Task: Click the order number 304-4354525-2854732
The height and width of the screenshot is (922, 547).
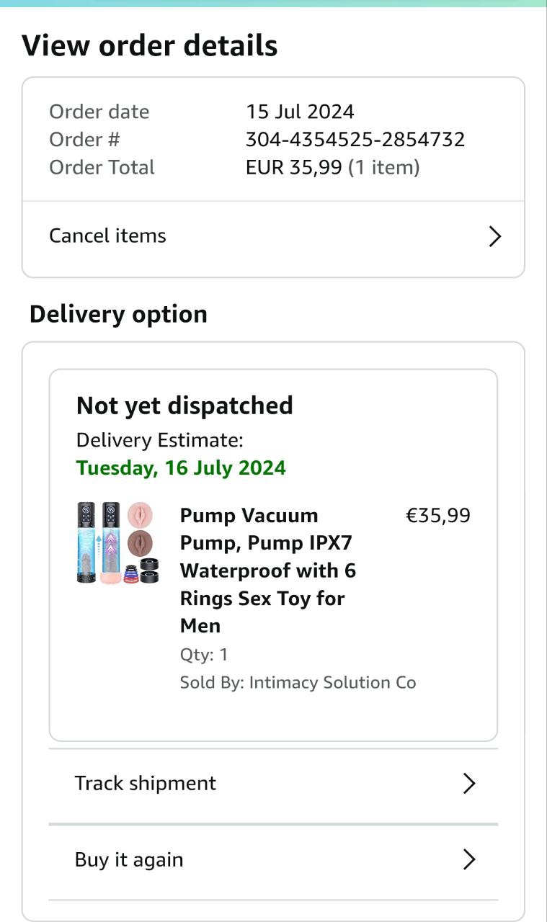Action: coord(355,139)
